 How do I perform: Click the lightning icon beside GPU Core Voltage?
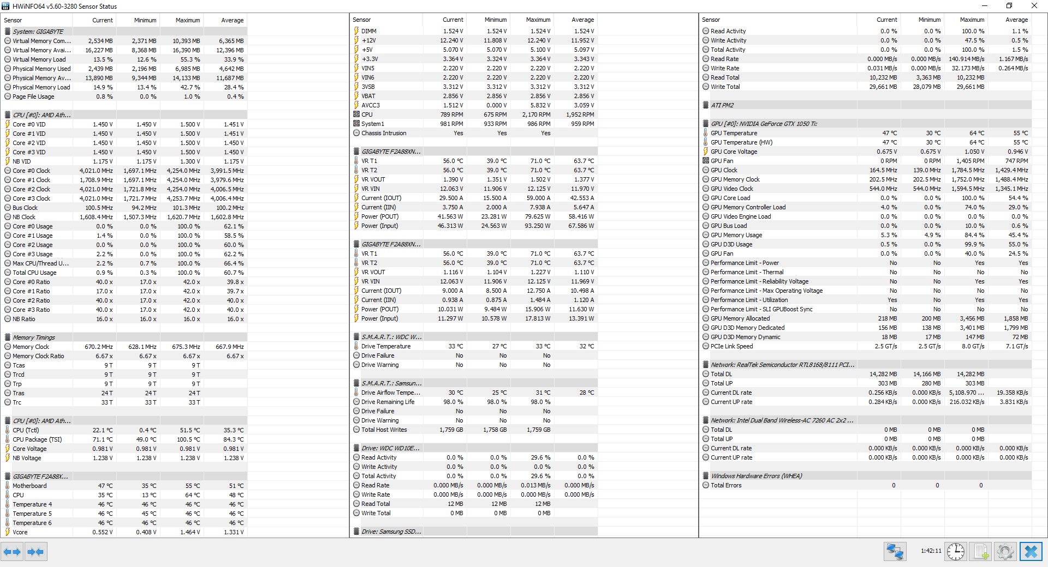[x=706, y=152]
